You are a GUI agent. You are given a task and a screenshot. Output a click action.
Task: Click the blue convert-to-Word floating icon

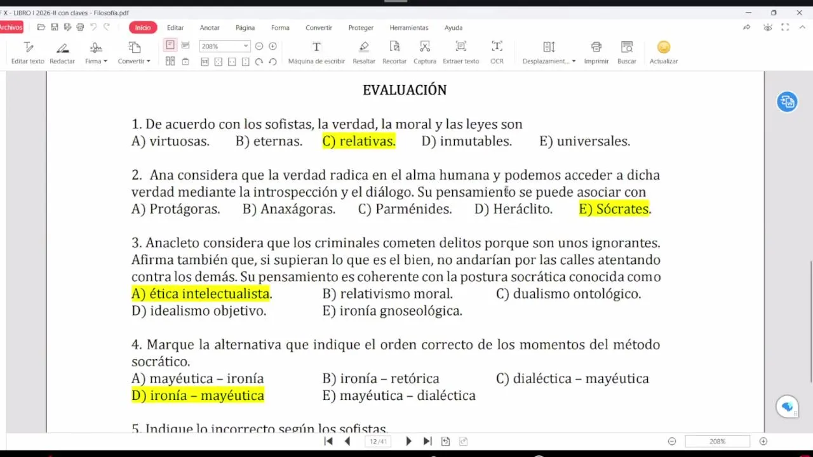[x=787, y=102]
